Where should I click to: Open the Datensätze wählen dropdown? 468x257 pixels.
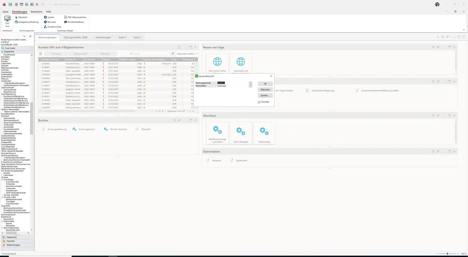point(187,54)
